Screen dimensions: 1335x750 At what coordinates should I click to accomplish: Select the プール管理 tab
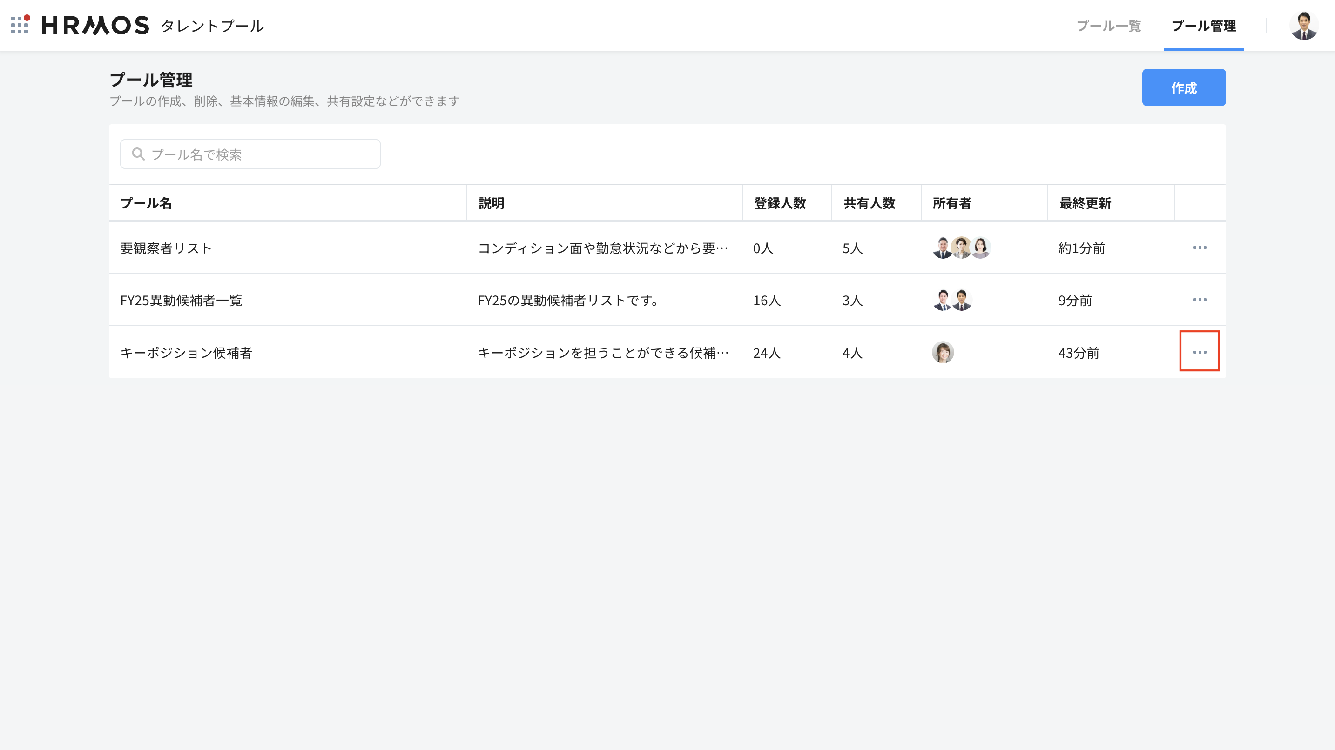tap(1203, 26)
